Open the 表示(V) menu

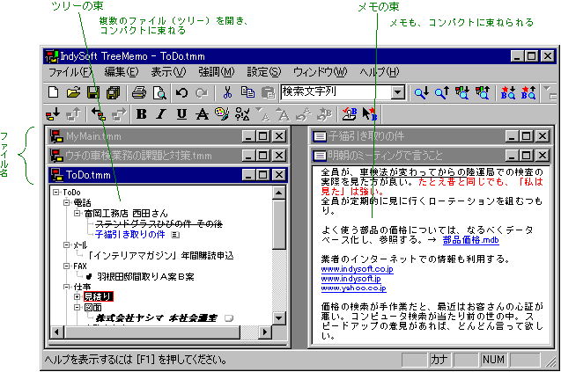168,72
